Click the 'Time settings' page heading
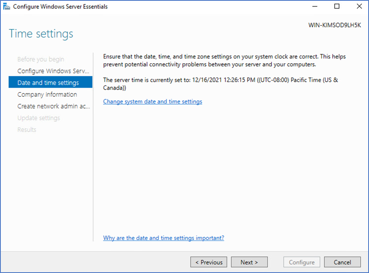369x273 pixels. [x=41, y=34]
